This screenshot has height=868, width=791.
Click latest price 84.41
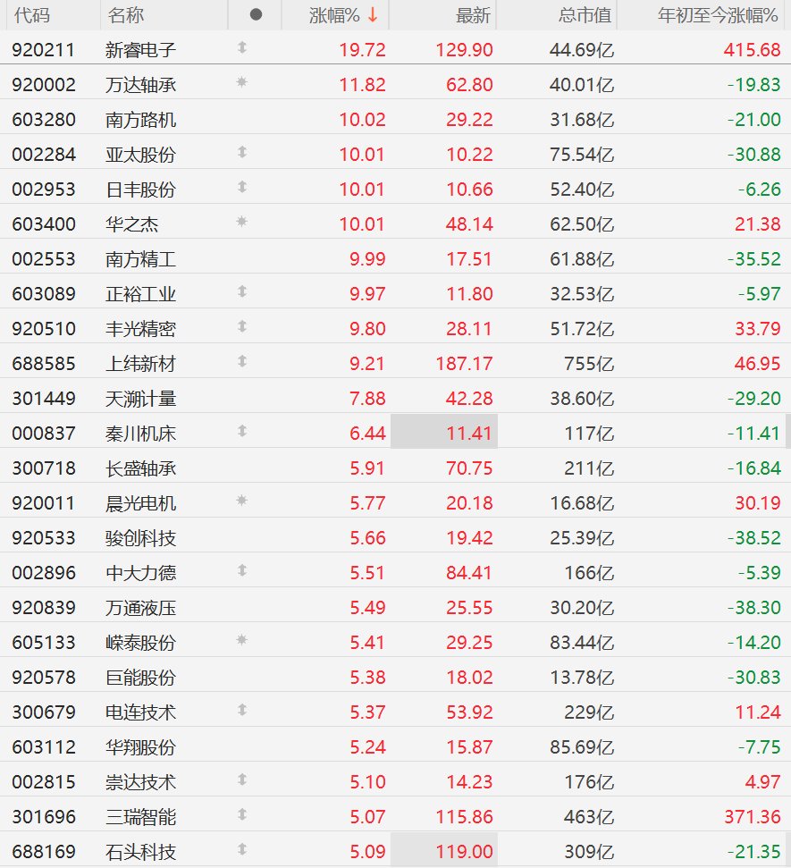469,573
